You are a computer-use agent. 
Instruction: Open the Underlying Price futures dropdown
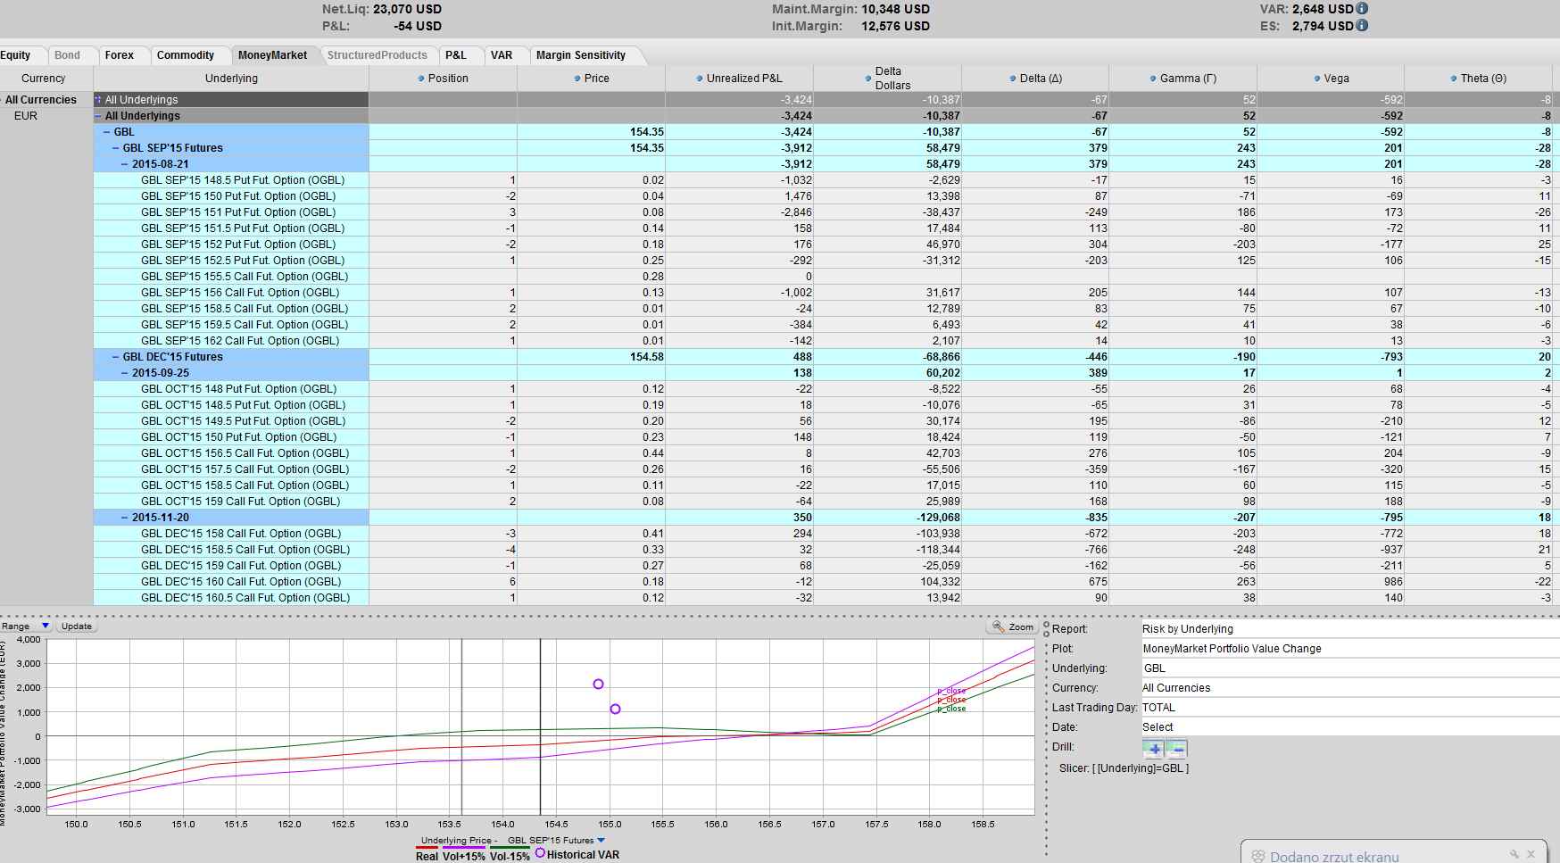click(x=601, y=840)
